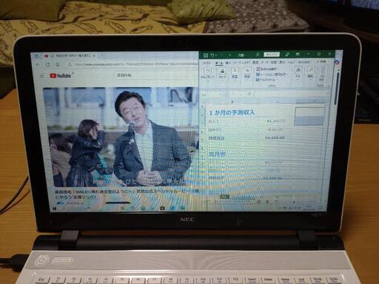Viewport: 379px width, 284px height.
Task: Click the Excel formula bar fx icon
Action: coord(249,94)
